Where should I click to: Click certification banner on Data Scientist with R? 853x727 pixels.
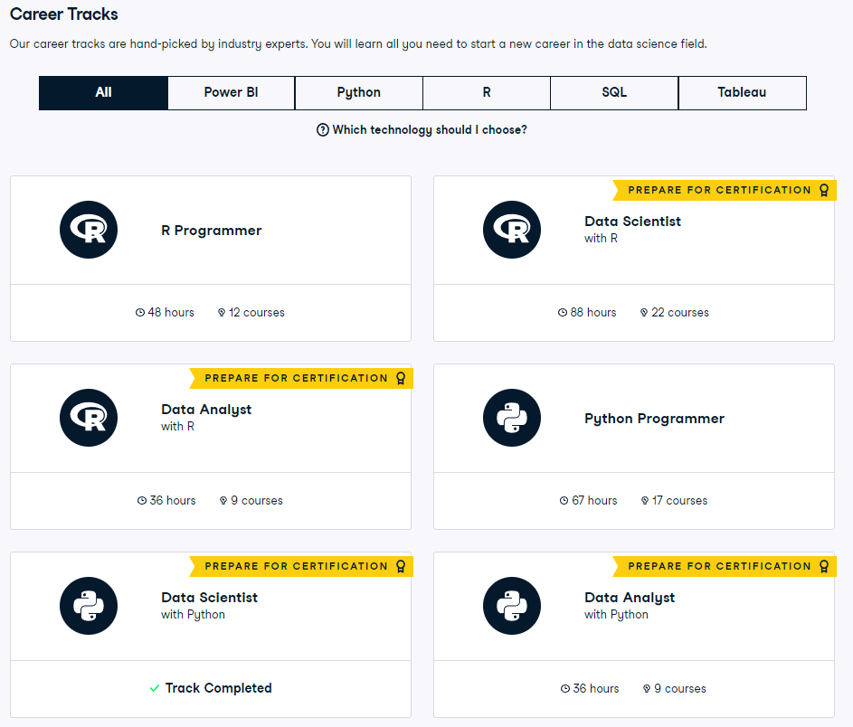pos(722,190)
